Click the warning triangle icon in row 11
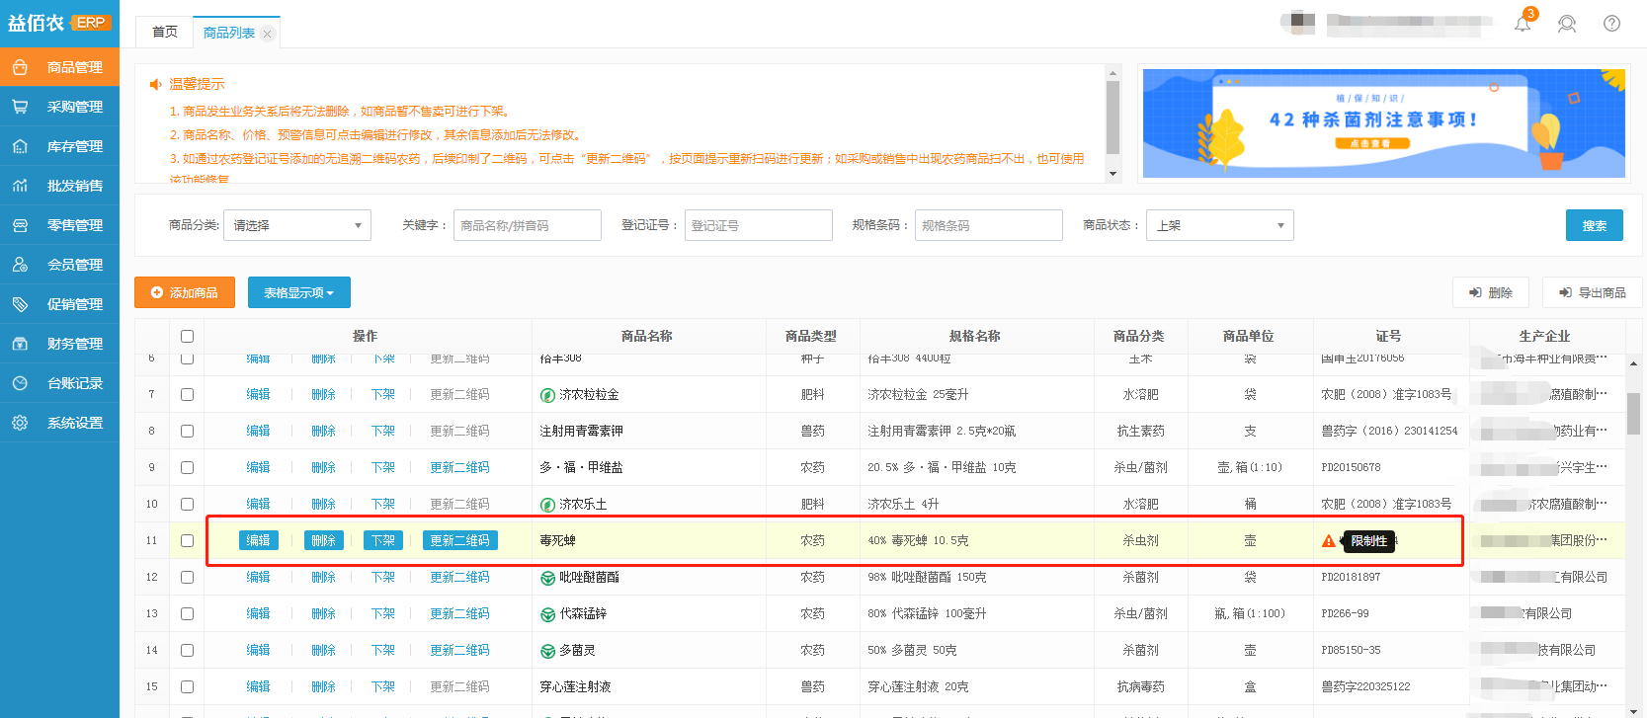Image resolution: width=1647 pixels, height=718 pixels. (x=1329, y=541)
